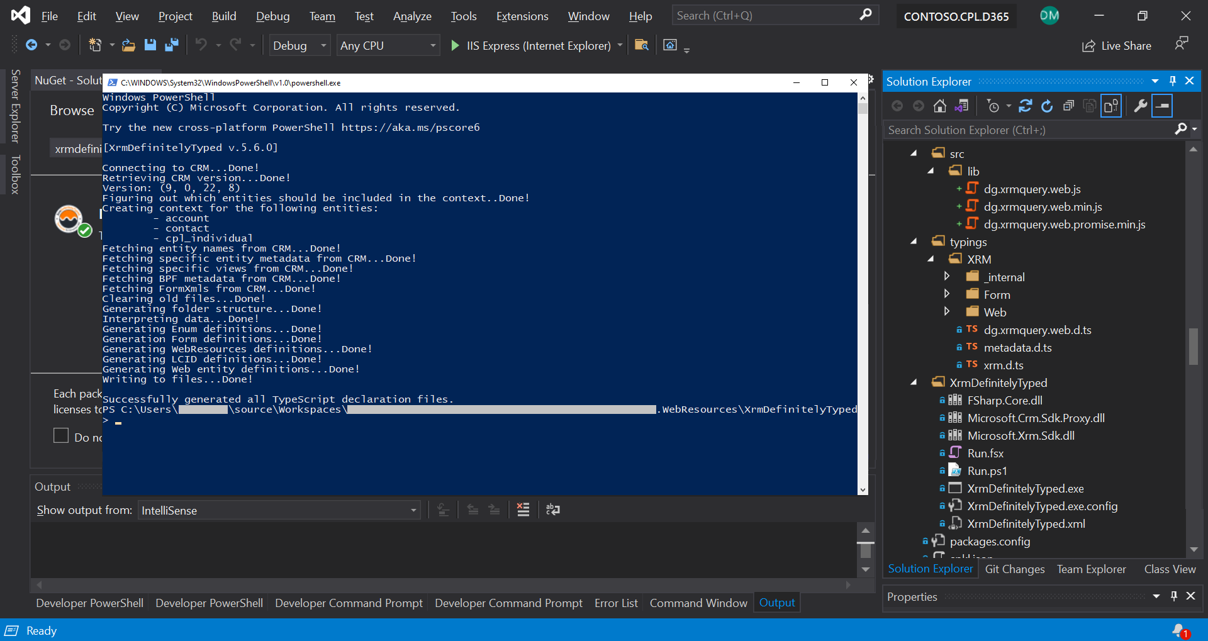Switch to the Git Changes tab
This screenshot has height=641, width=1208.
[x=1014, y=569]
